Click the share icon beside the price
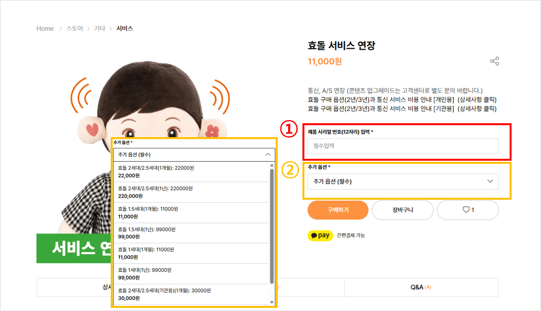 (x=495, y=61)
